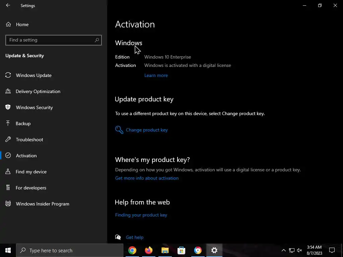Open Finding your product key link
The height and width of the screenshot is (257, 343).
[141, 215]
